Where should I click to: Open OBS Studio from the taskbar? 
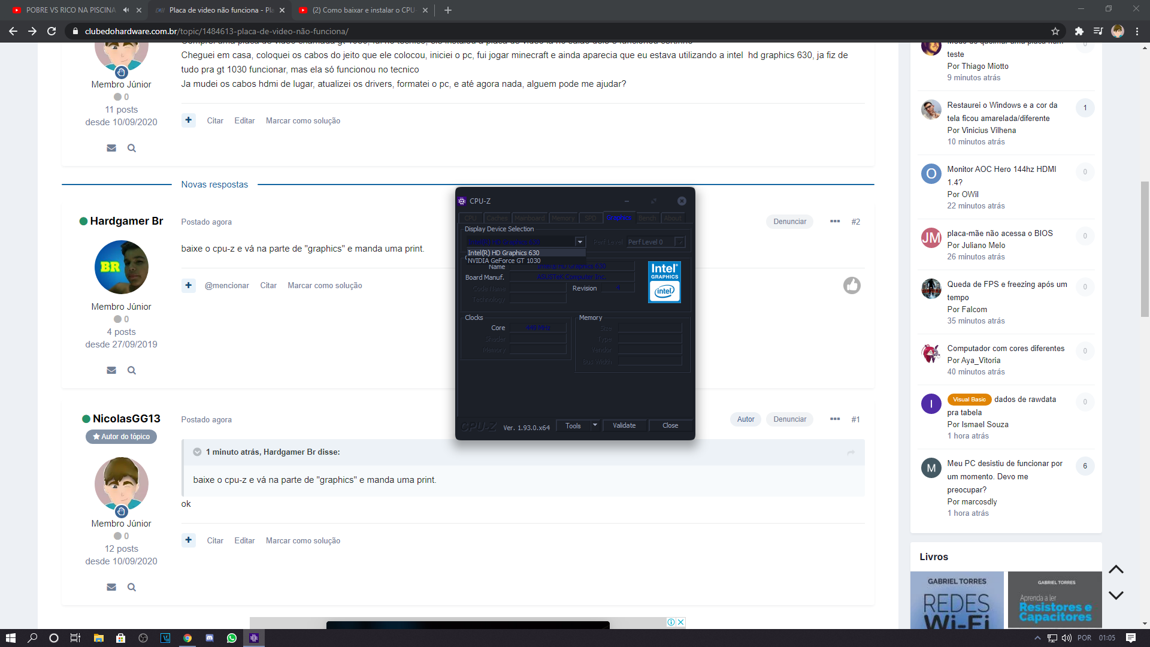pyautogui.click(x=143, y=638)
